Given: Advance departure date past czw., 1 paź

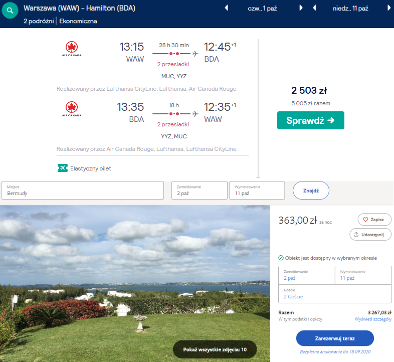Looking at the screenshot, I should pos(301,8).
